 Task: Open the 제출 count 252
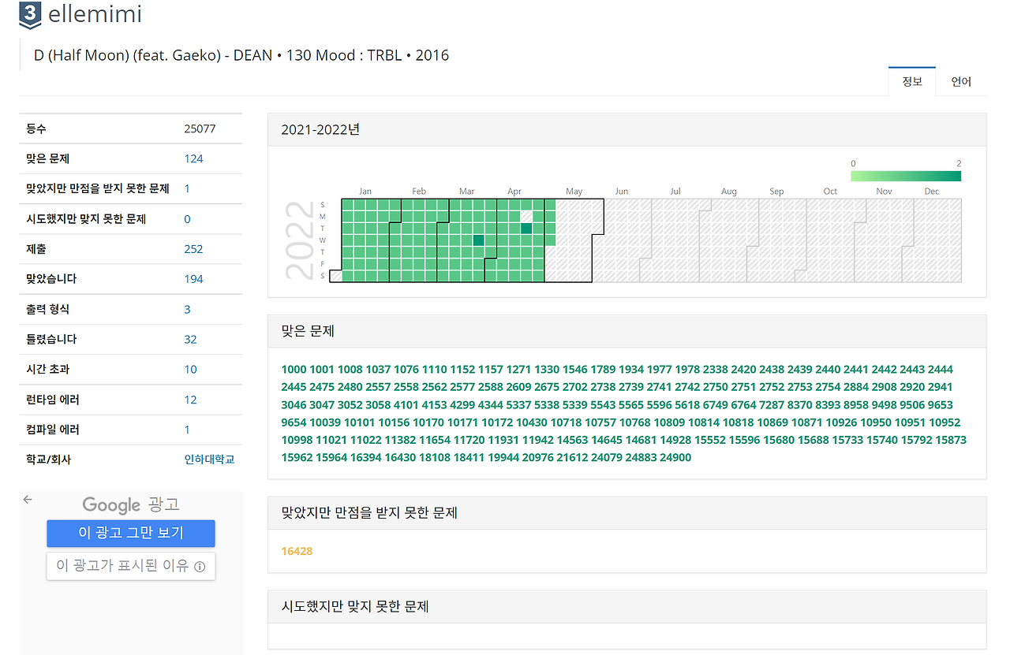point(193,249)
